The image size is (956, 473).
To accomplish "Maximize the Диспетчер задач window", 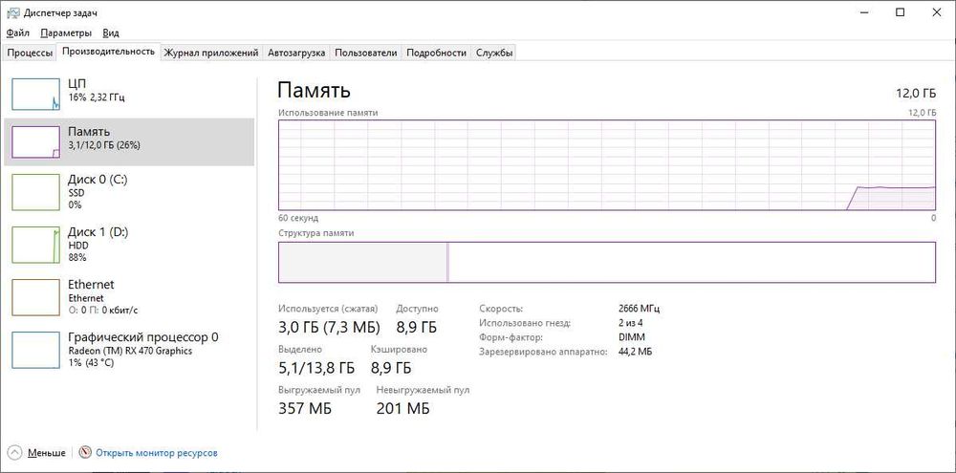I will pos(900,12).
